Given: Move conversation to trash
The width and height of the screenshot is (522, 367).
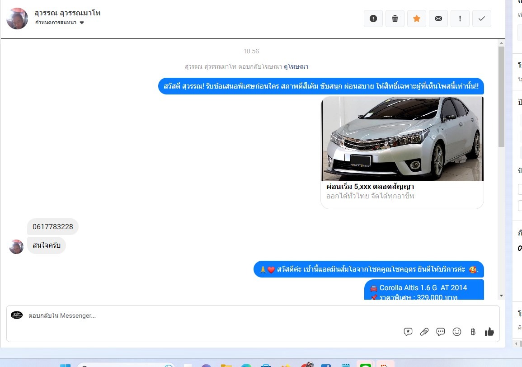Looking at the screenshot, I should tap(395, 19).
